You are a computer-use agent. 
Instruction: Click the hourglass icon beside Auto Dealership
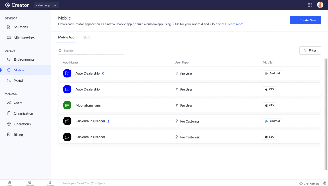point(103,74)
